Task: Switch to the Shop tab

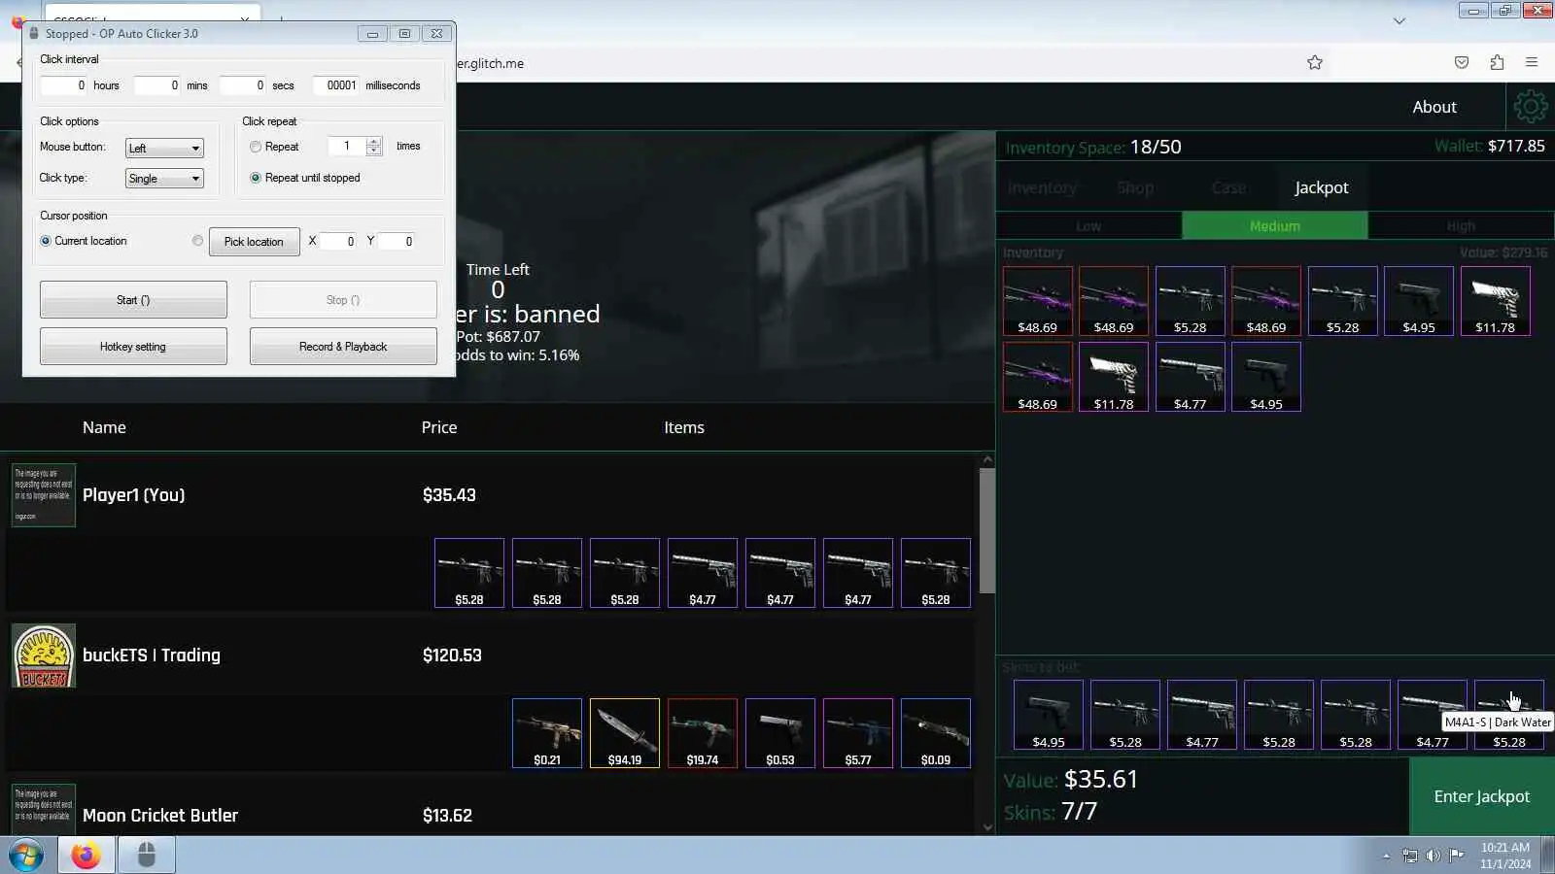Action: pos(1135,187)
